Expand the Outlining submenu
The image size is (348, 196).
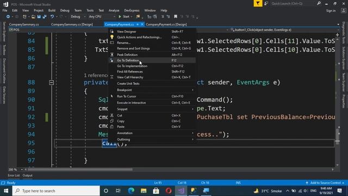152,139
